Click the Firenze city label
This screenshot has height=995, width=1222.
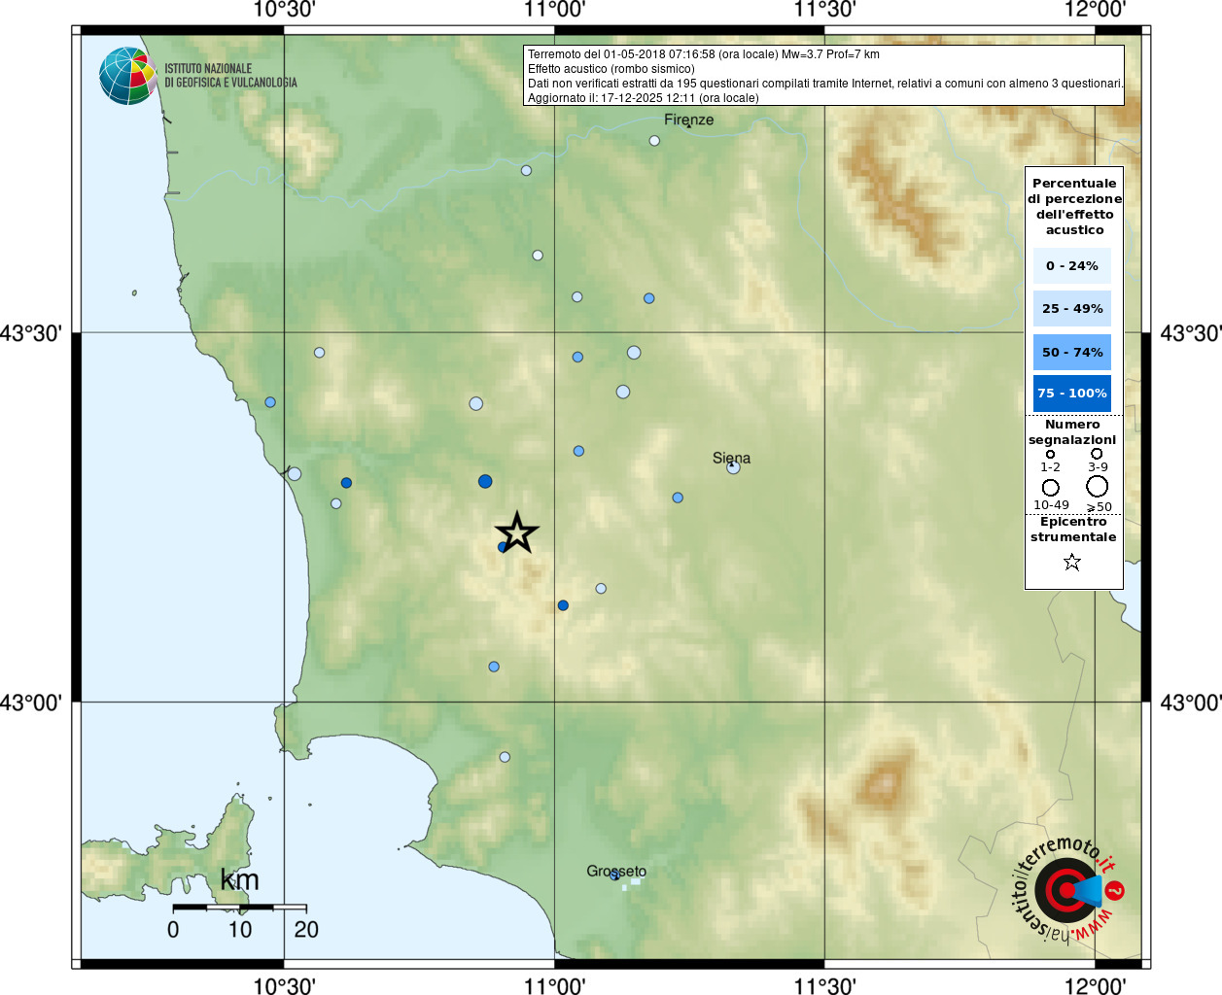pos(688,120)
